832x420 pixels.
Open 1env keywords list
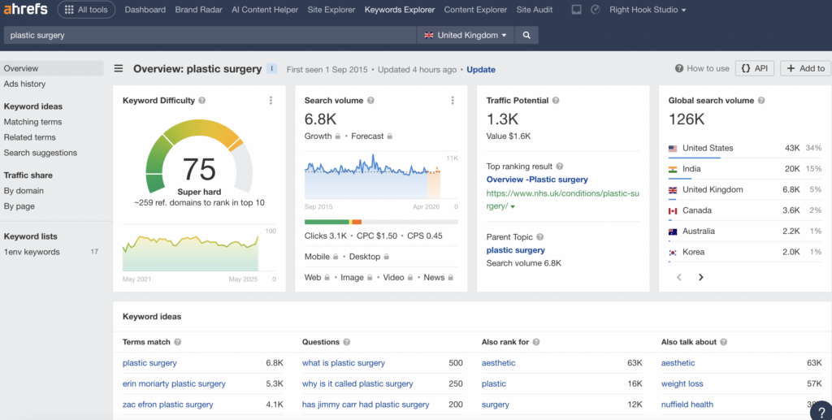pyautogui.click(x=32, y=252)
